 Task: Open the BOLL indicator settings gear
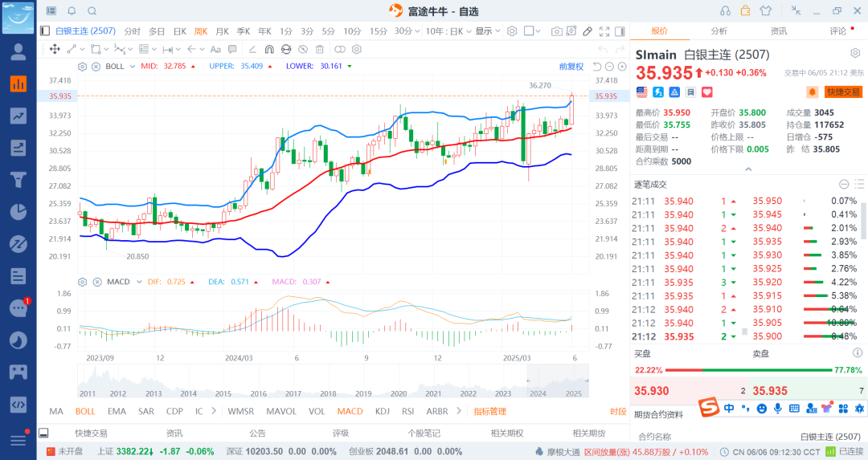84,66
